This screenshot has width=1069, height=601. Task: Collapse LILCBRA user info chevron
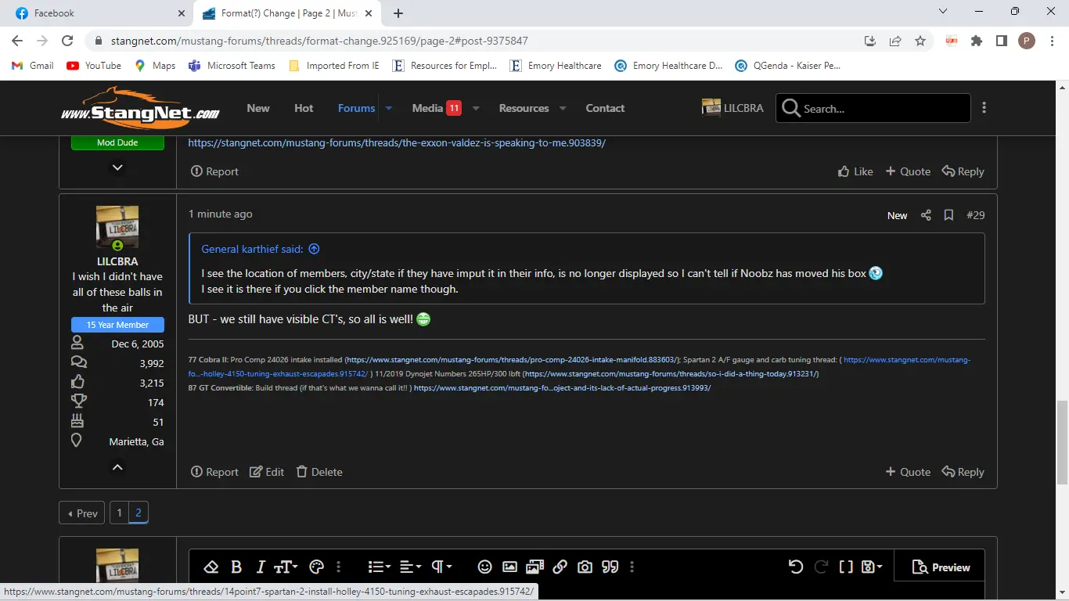[117, 467]
